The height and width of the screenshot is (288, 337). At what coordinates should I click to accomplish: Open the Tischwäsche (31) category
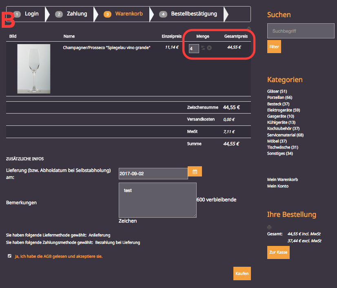[x=283, y=147]
